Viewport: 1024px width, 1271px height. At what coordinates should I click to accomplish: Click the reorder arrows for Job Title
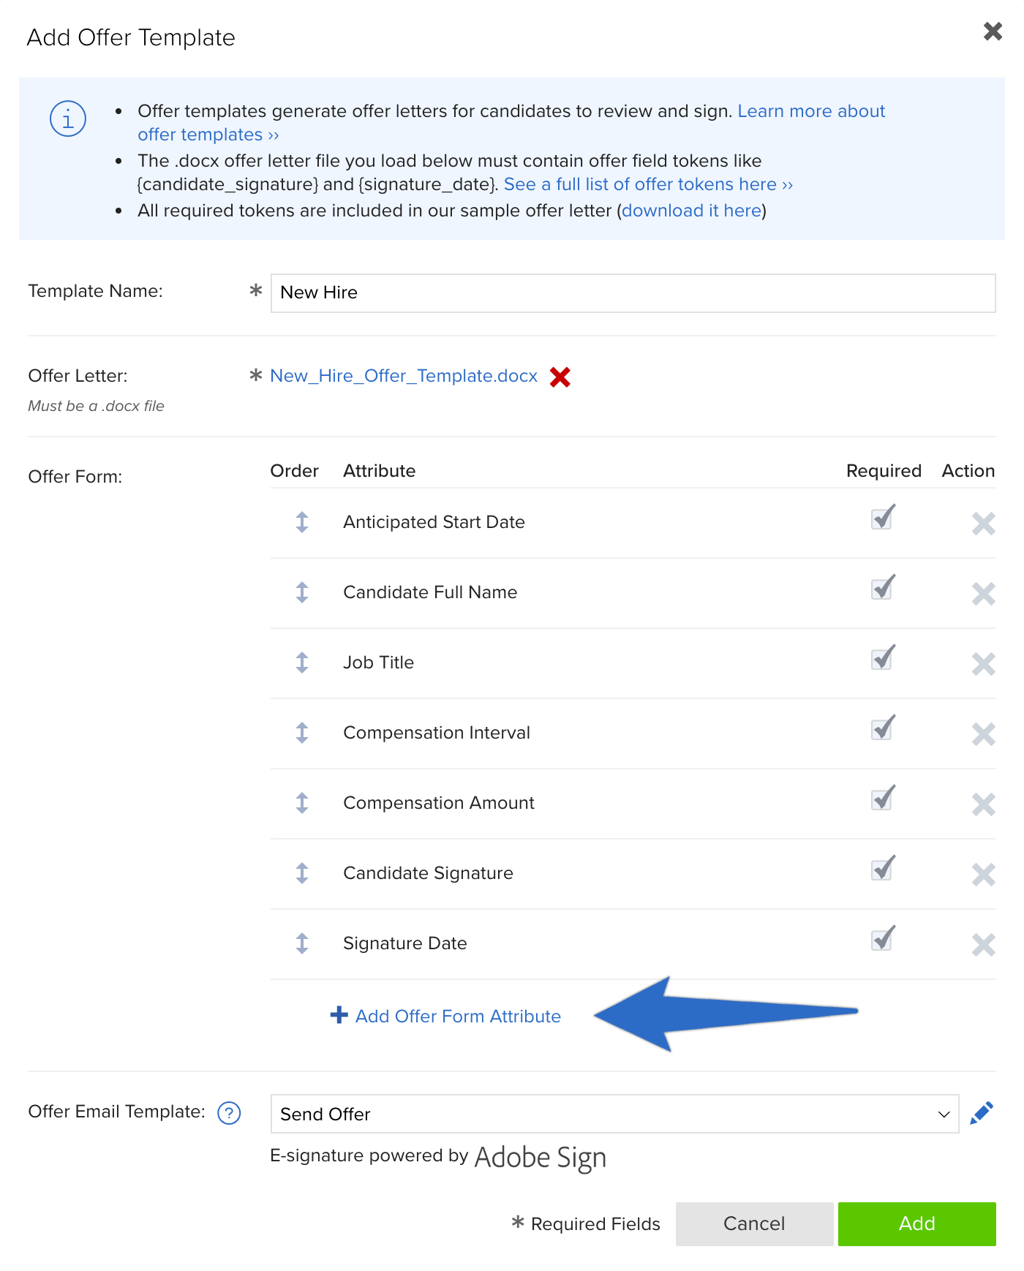tap(302, 663)
